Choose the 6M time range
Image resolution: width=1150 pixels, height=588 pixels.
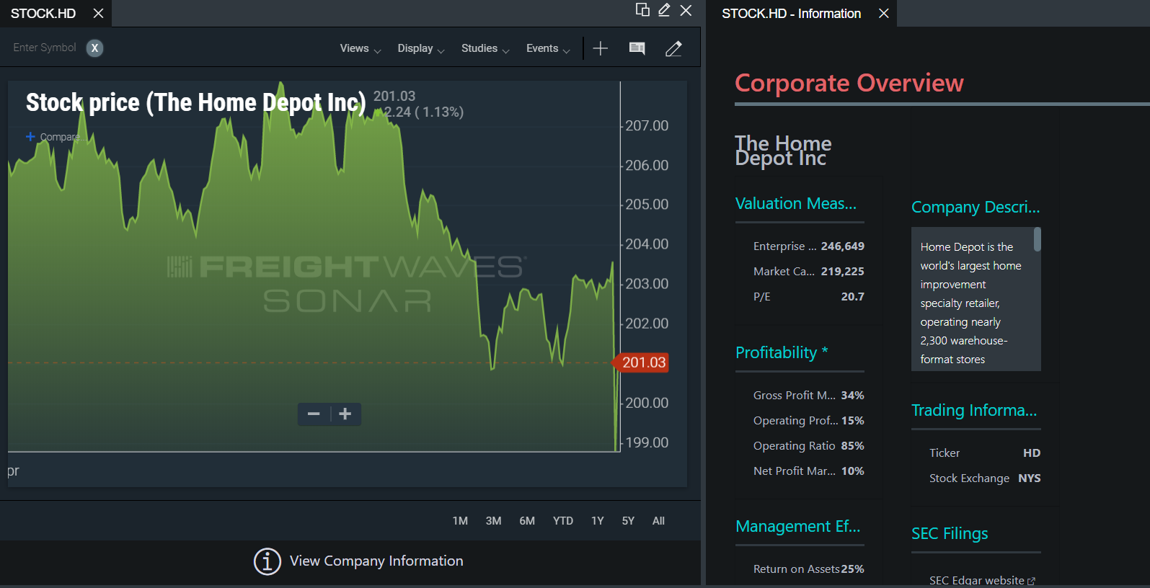click(527, 521)
